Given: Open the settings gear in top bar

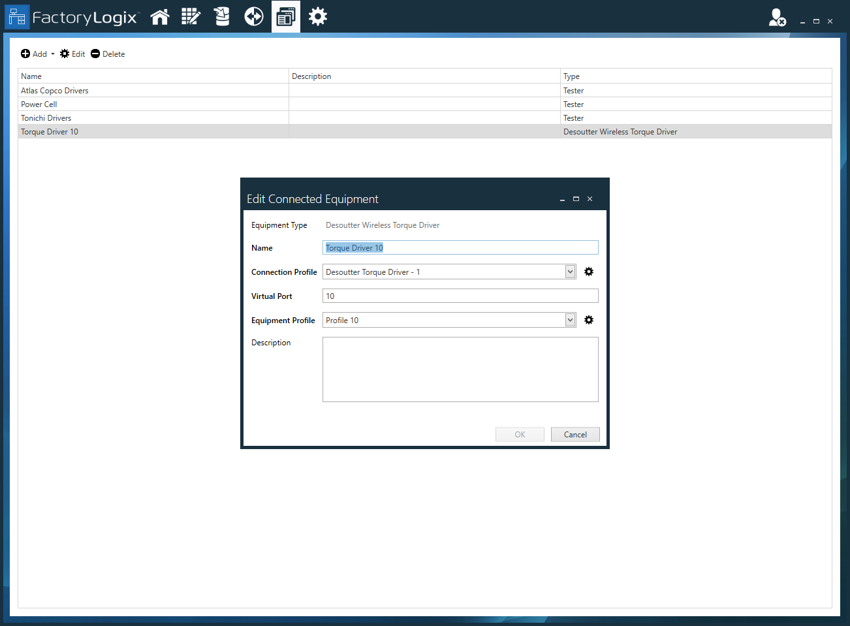Looking at the screenshot, I should point(318,17).
